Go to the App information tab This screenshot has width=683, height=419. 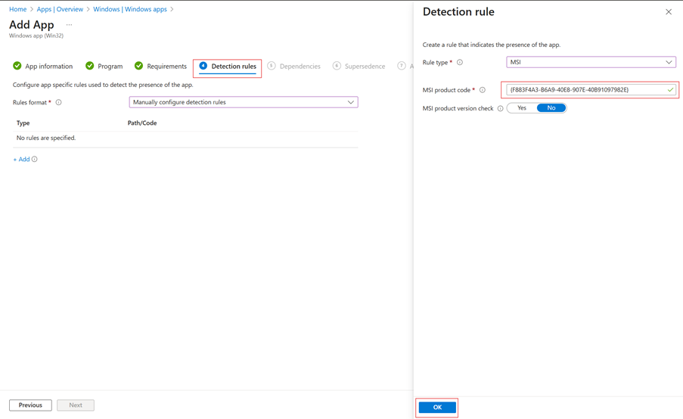click(x=48, y=67)
